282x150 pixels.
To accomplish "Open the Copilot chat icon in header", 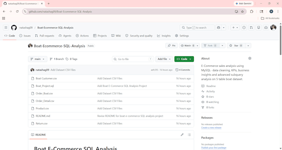I will point(219,27).
